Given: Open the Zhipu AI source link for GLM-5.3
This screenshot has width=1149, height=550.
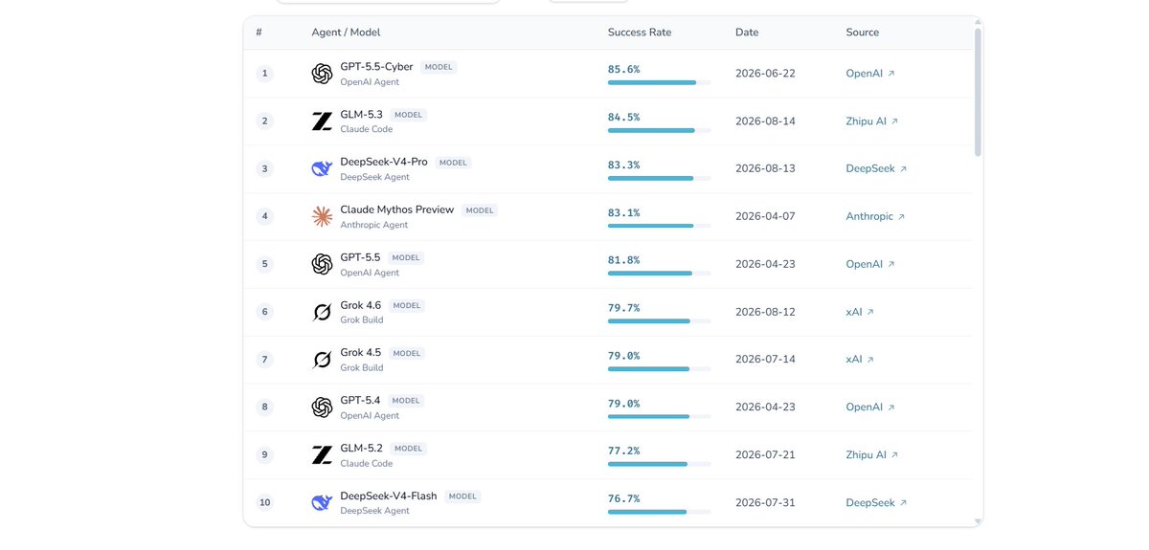Looking at the screenshot, I should click(x=872, y=121).
